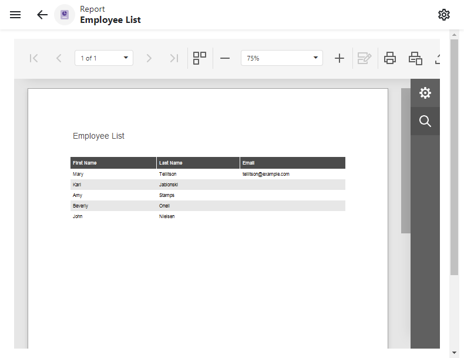Click the First Name column header
Image resolution: width=464 pixels, height=358 pixels.
tap(113, 163)
